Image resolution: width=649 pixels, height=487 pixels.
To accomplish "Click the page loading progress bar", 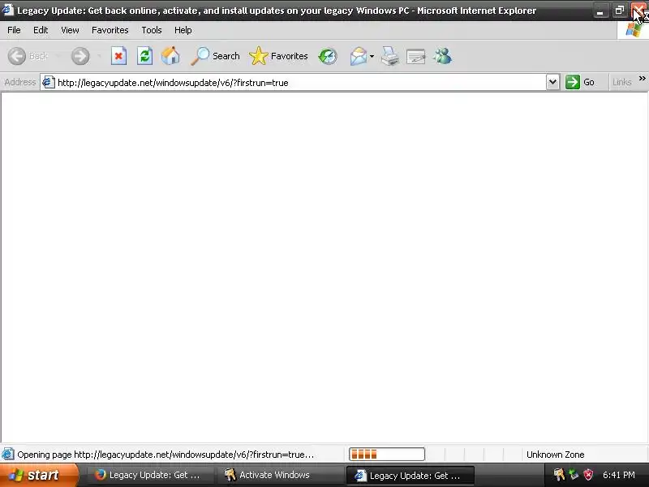I will [x=387, y=455].
